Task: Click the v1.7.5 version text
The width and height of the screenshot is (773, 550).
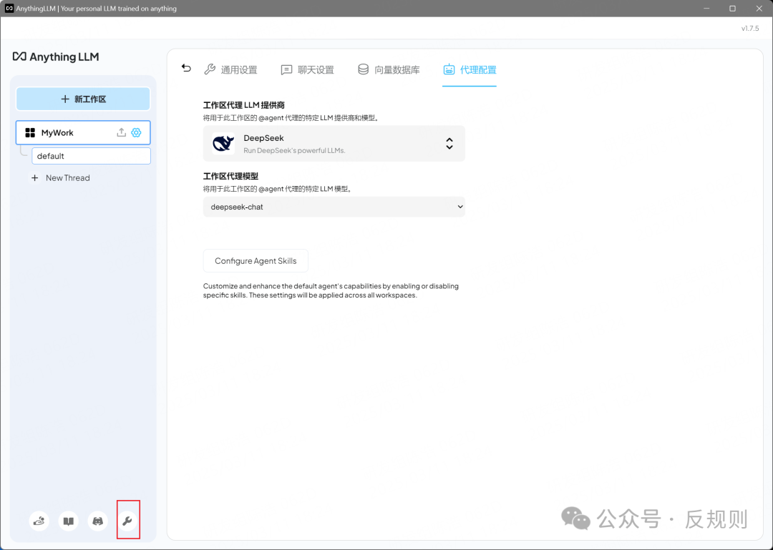Action: click(750, 29)
